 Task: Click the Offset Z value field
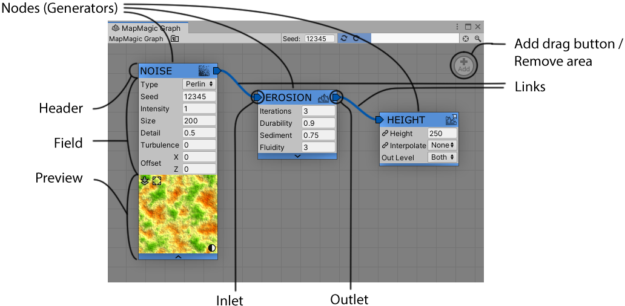click(x=199, y=169)
